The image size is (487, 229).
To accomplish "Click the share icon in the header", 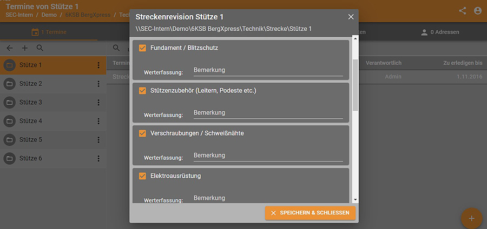I will pos(462,10).
